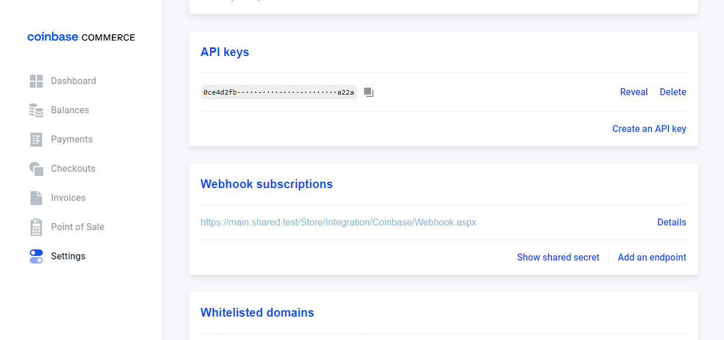Copy the API key using copy icon
The image size is (724, 340).
tap(369, 92)
